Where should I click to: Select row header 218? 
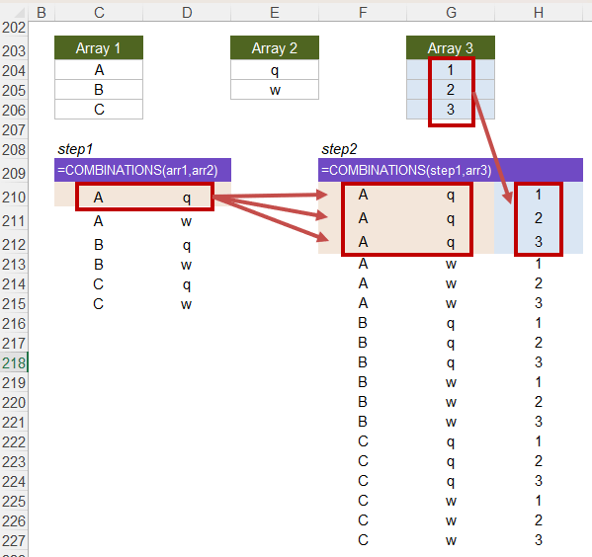(x=14, y=363)
